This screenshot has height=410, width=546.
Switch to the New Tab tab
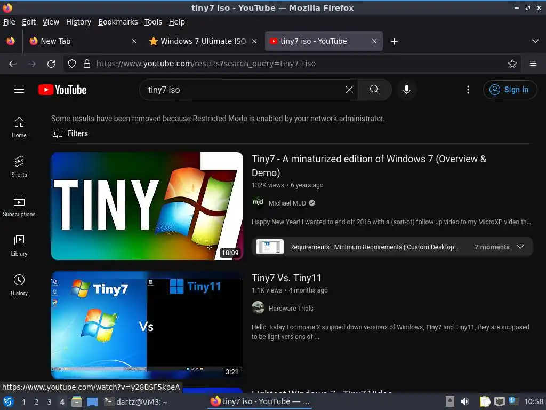pyautogui.click(x=83, y=41)
